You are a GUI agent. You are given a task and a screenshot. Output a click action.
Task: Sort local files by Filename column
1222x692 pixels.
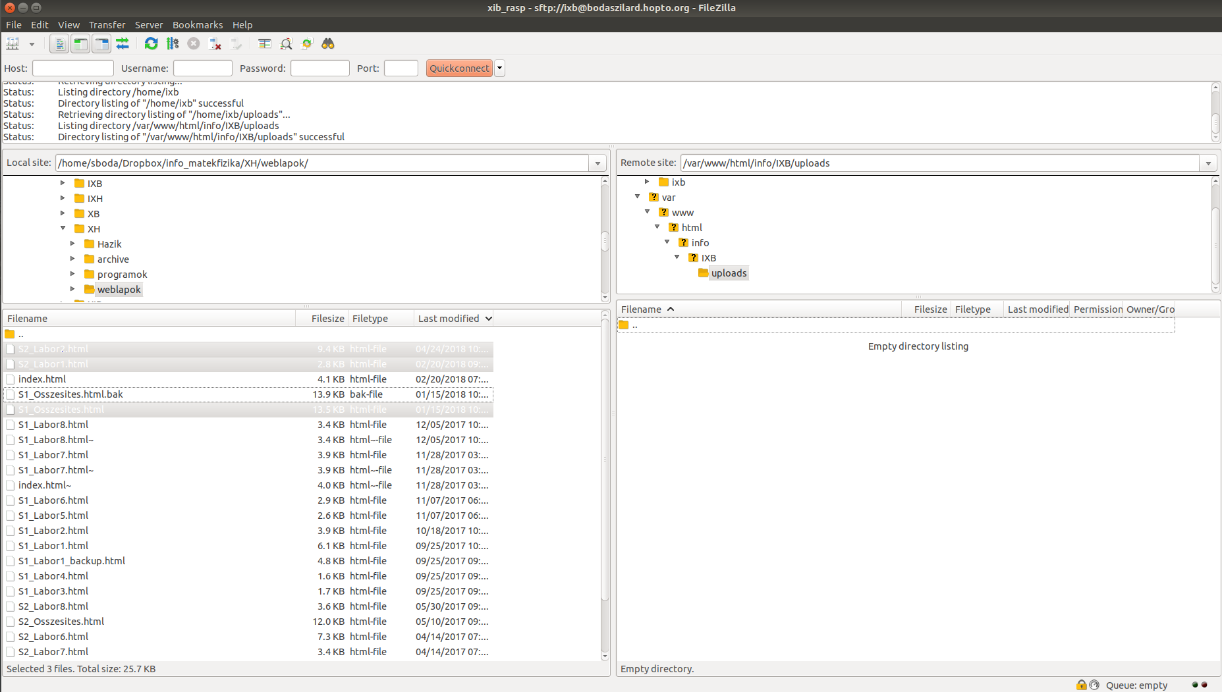coord(150,319)
